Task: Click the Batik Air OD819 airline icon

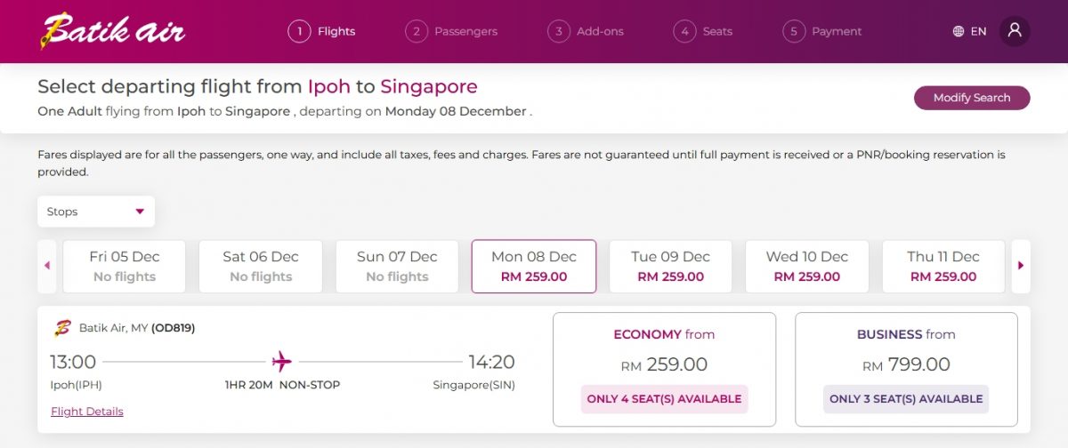Action: pos(61,328)
